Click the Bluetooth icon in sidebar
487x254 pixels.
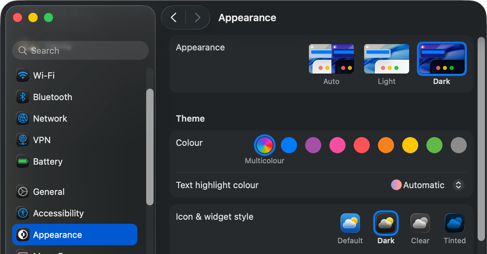click(x=23, y=97)
